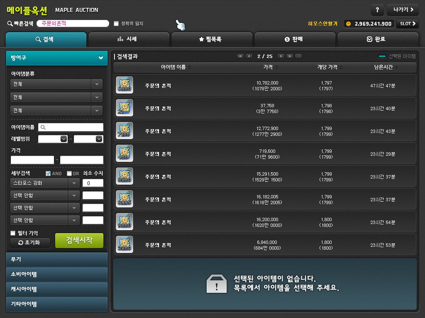Sort by 개당 가격 column arrow
Image resolution: width=425 pixels, height=318 pixels.
341,67
